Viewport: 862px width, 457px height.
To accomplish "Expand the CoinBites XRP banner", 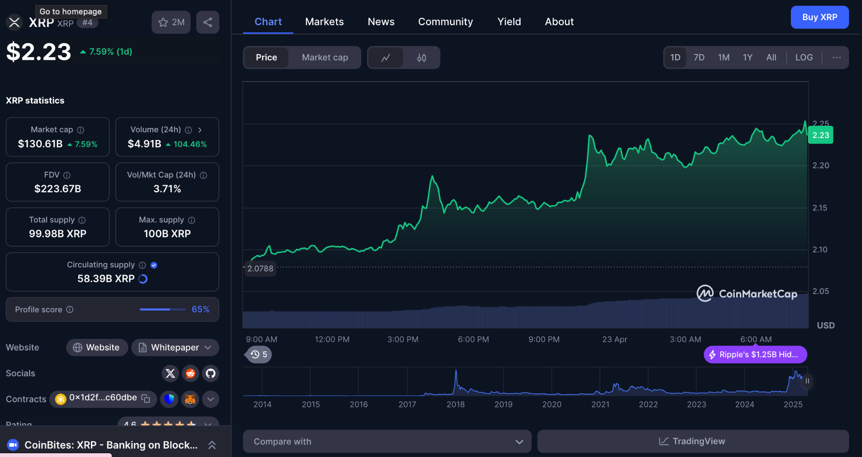I will coord(212,445).
